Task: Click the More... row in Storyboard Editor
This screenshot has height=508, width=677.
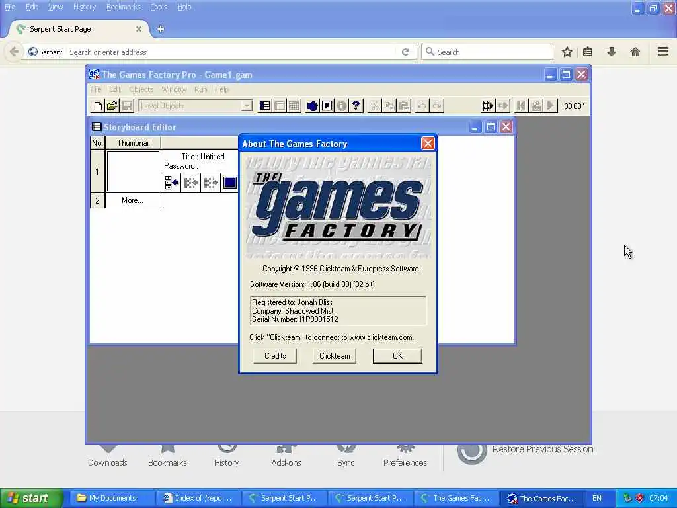Action: pos(132,200)
